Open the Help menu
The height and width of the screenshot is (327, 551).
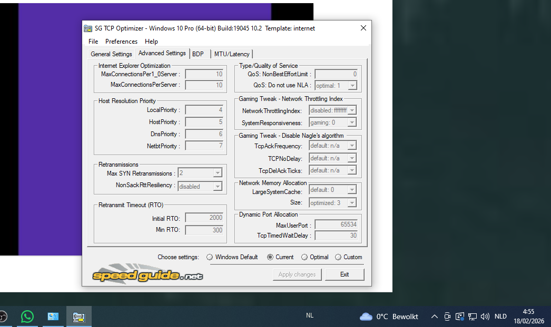click(x=152, y=42)
